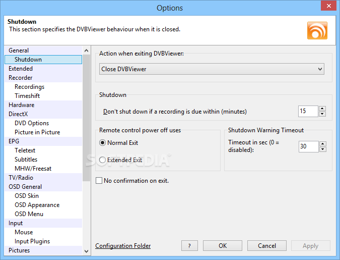Open the Picture in Picture page

(43, 132)
